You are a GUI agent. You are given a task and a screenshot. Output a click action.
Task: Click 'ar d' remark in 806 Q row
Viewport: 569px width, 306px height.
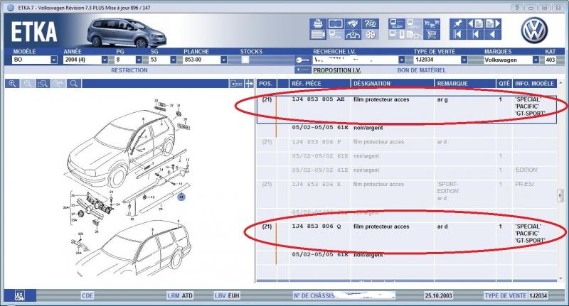pos(442,226)
